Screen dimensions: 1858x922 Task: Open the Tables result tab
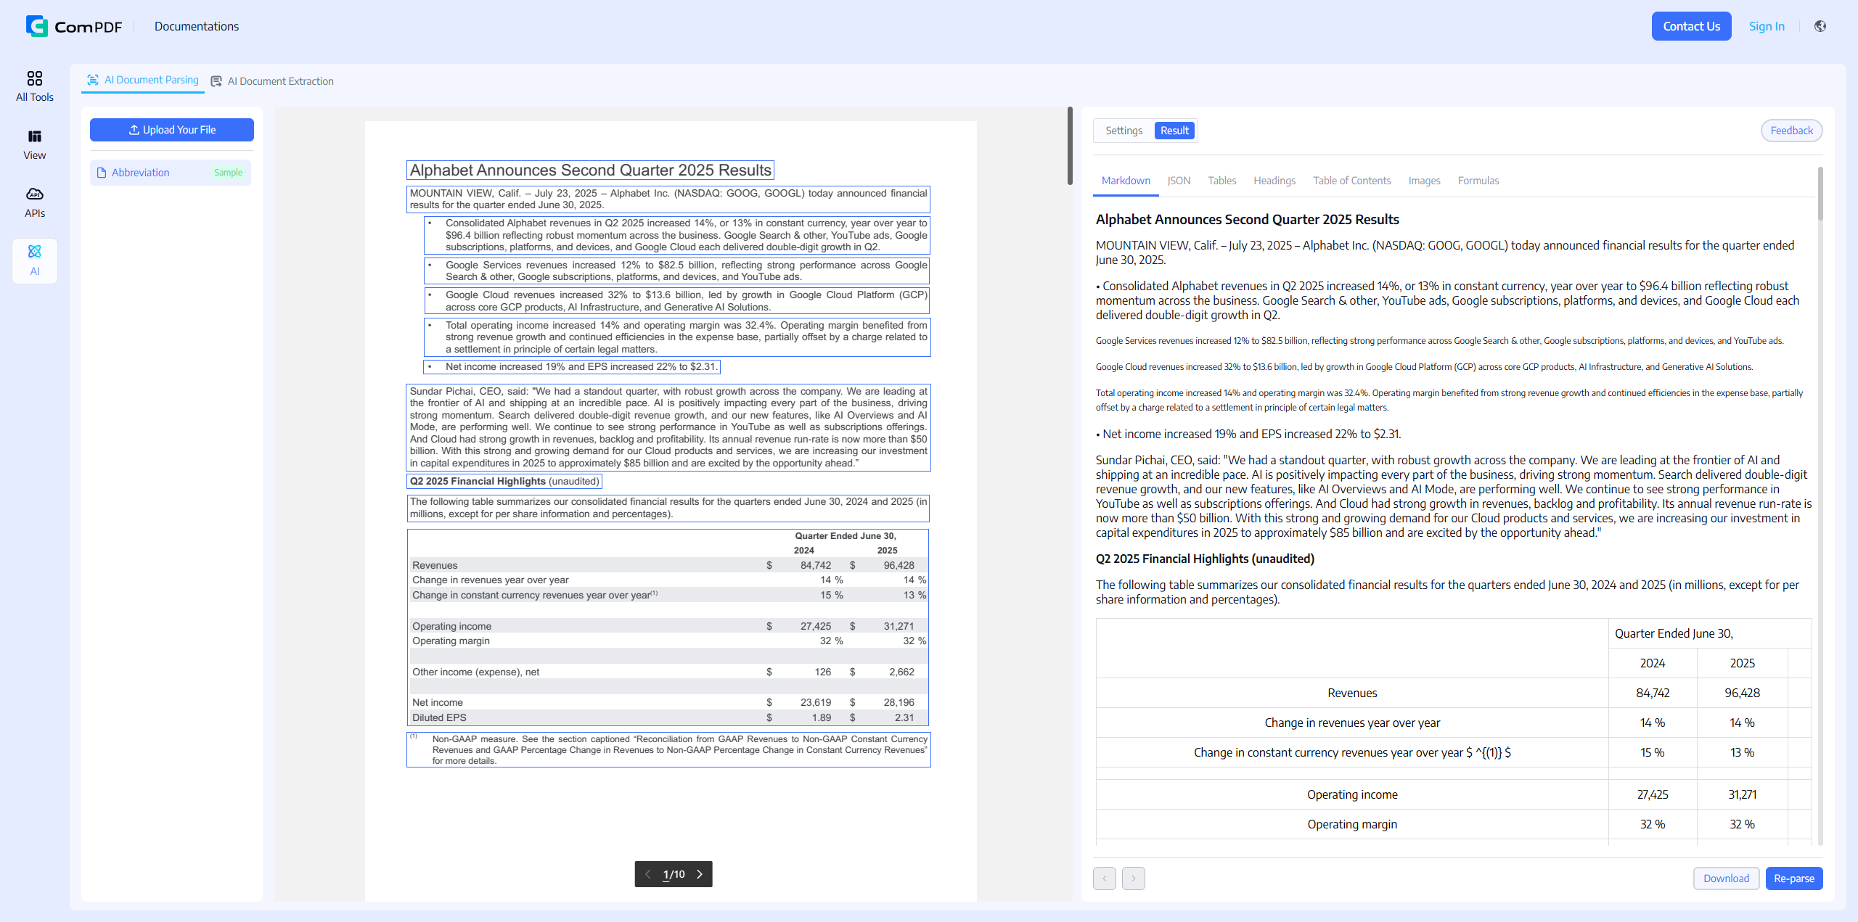click(x=1221, y=181)
